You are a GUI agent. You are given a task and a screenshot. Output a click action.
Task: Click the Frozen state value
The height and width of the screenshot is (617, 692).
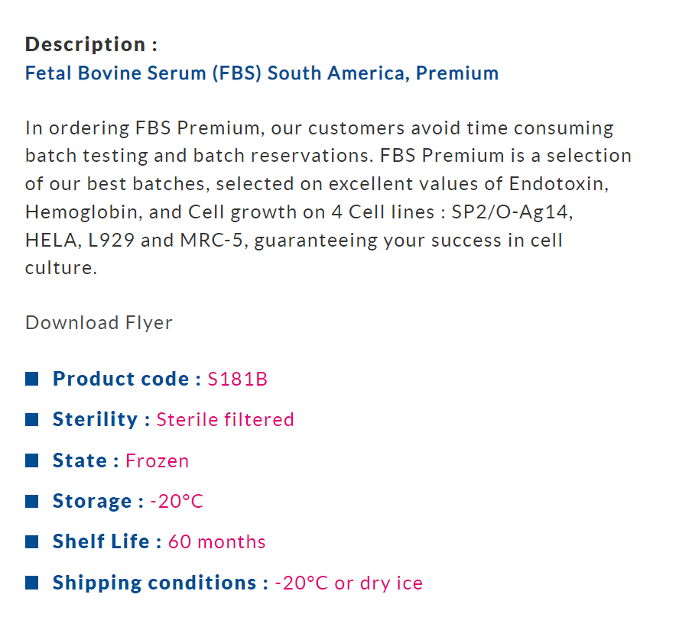(157, 460)
